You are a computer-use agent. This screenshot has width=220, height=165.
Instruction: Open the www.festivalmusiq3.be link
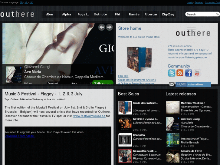point(89,116)
